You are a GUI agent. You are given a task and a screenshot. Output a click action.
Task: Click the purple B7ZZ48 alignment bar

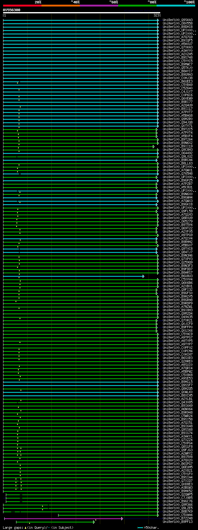pyautogui.click(x=62, y=519)
